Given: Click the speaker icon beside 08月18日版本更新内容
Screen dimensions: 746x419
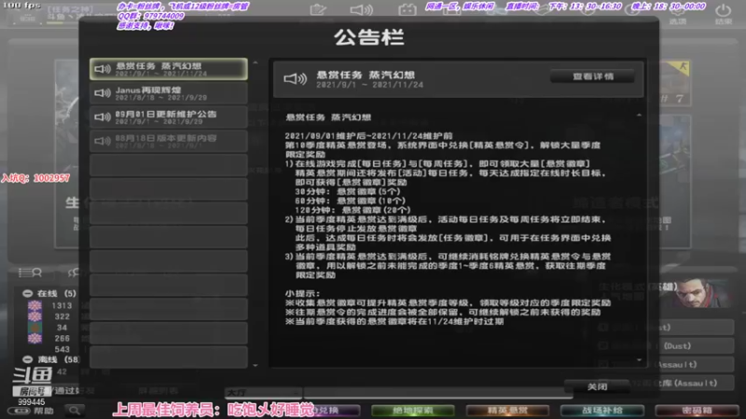Looking at the screenshot, I should point(103,142).
